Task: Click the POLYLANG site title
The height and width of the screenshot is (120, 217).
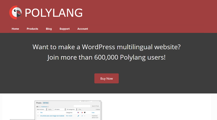Action: coord(54,13)
